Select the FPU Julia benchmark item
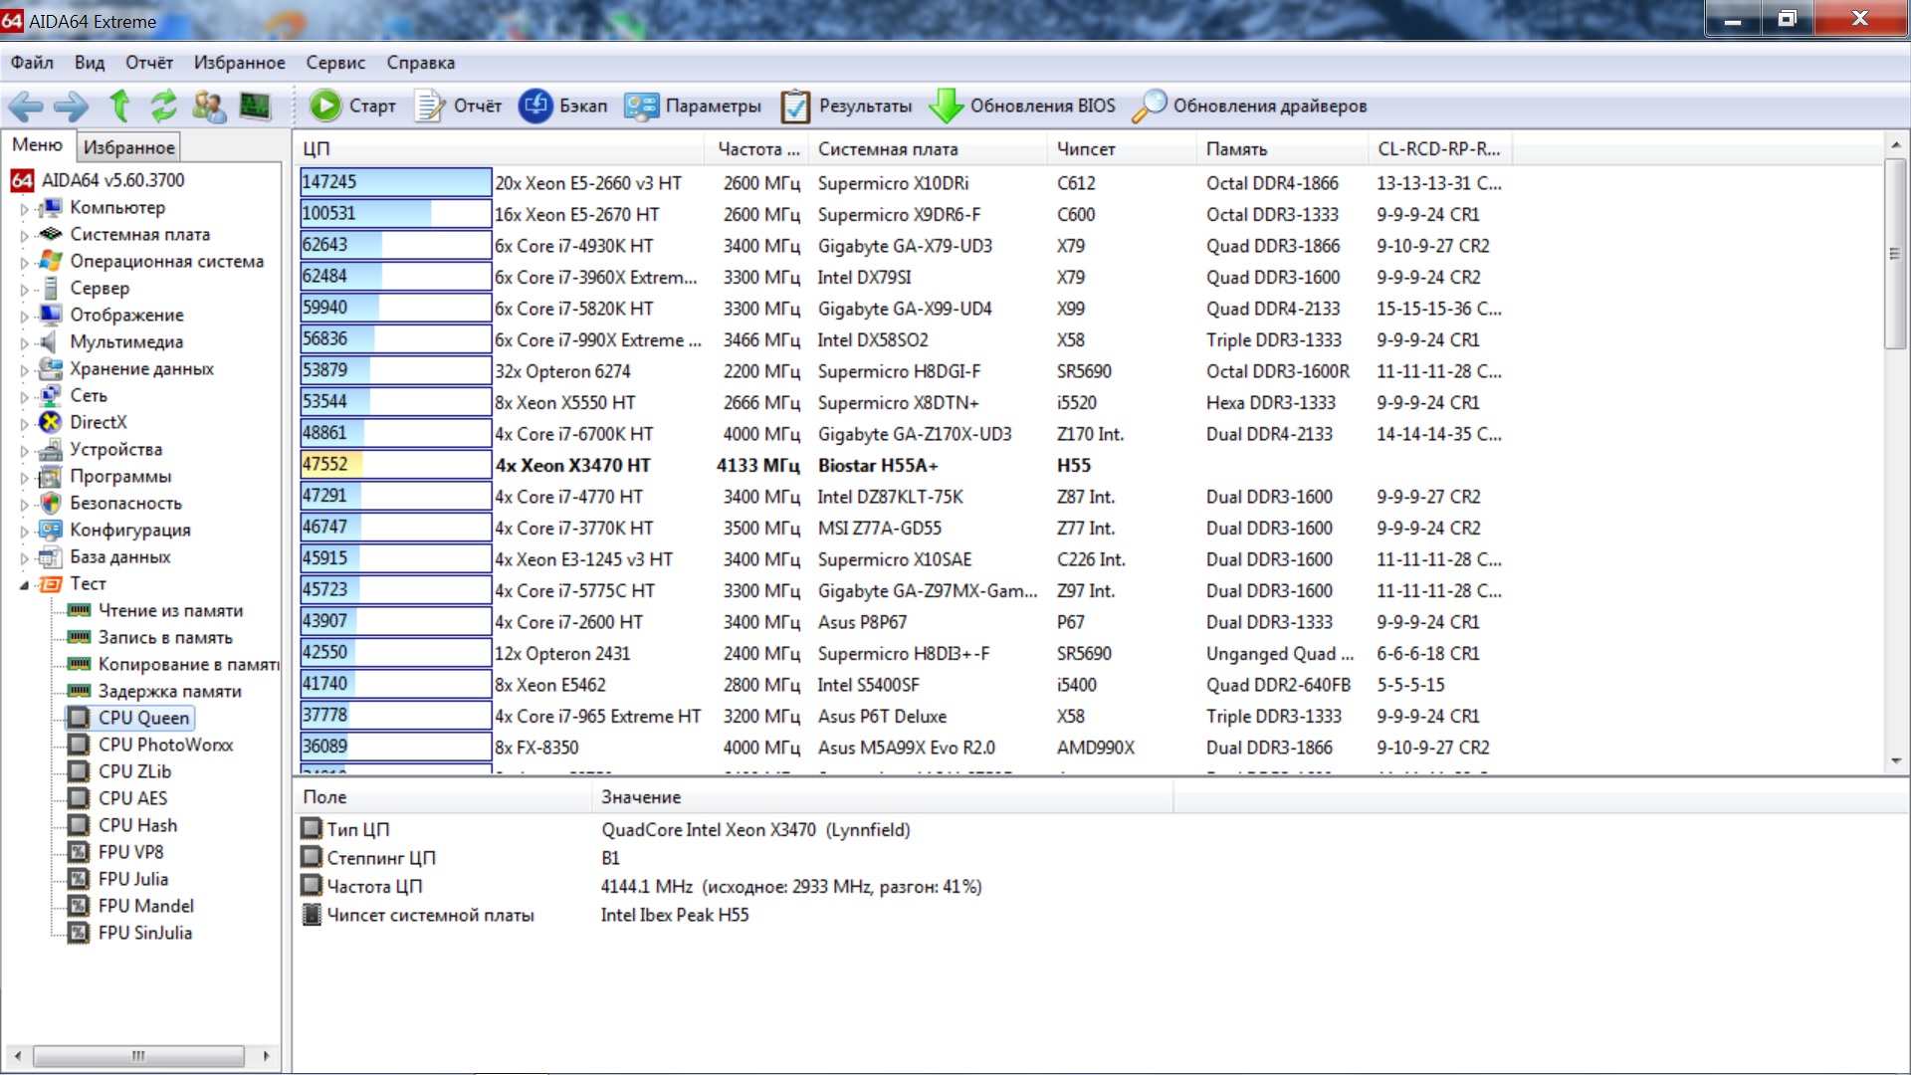The width and height of the screenshot is (1911, 1075). click(133, 879)
